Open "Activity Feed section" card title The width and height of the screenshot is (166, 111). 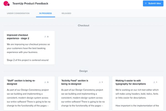click(75, 82)
